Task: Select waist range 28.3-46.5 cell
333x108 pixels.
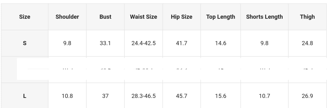Action: [144, 96]
